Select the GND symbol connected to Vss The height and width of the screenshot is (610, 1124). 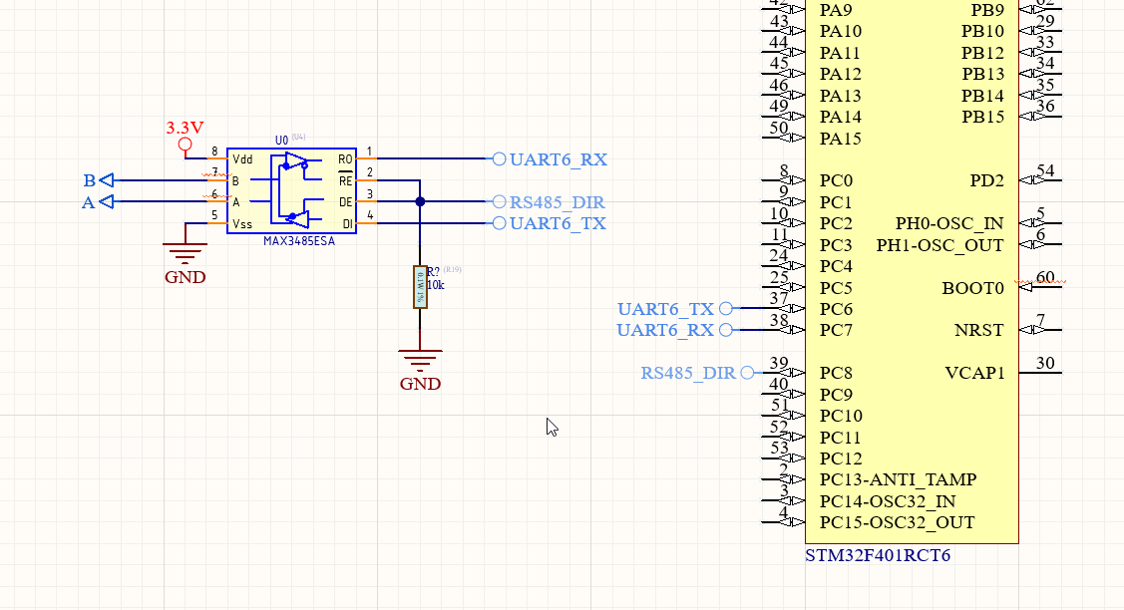[x=186, y=253]
